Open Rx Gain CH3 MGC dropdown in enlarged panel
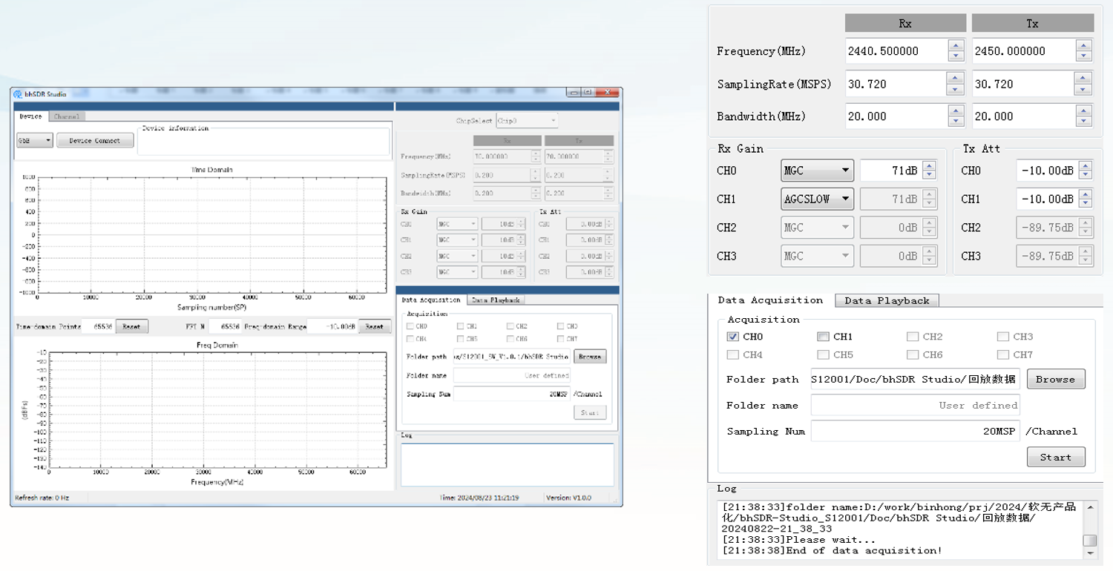This screenshot has height=571, width=1113. pyautogui.click(x=817, y=256)
